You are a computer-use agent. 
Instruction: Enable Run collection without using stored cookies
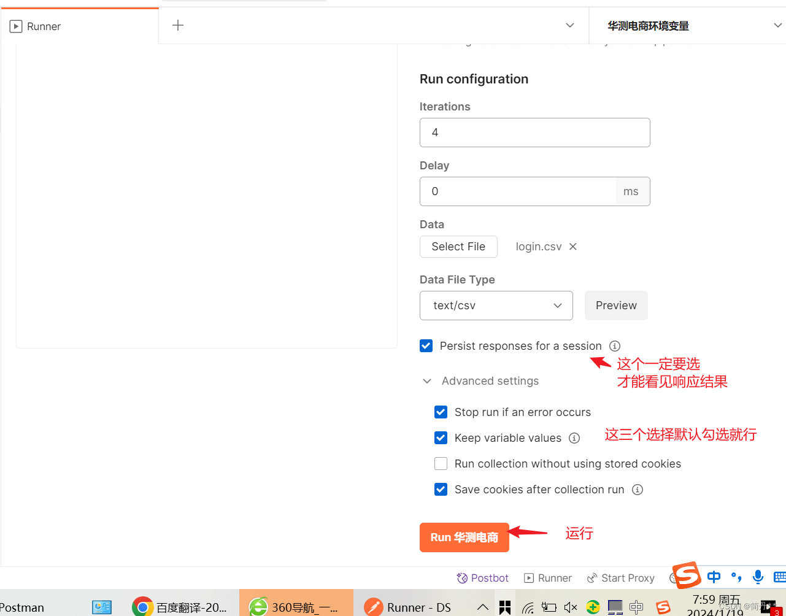441,464
